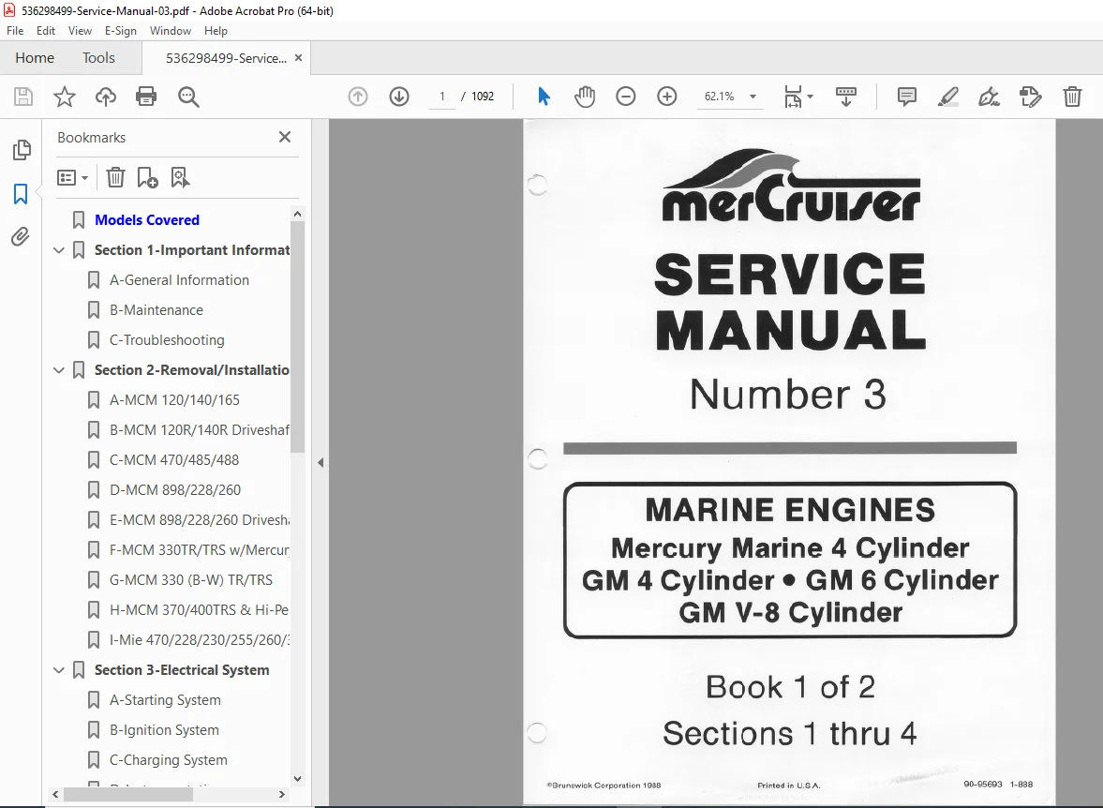This screenshot has height=808, width=1103.
Task: Open the D-MCM 898/228/260 bookmark
Action: pyautogui.click(x=175, y=490)
